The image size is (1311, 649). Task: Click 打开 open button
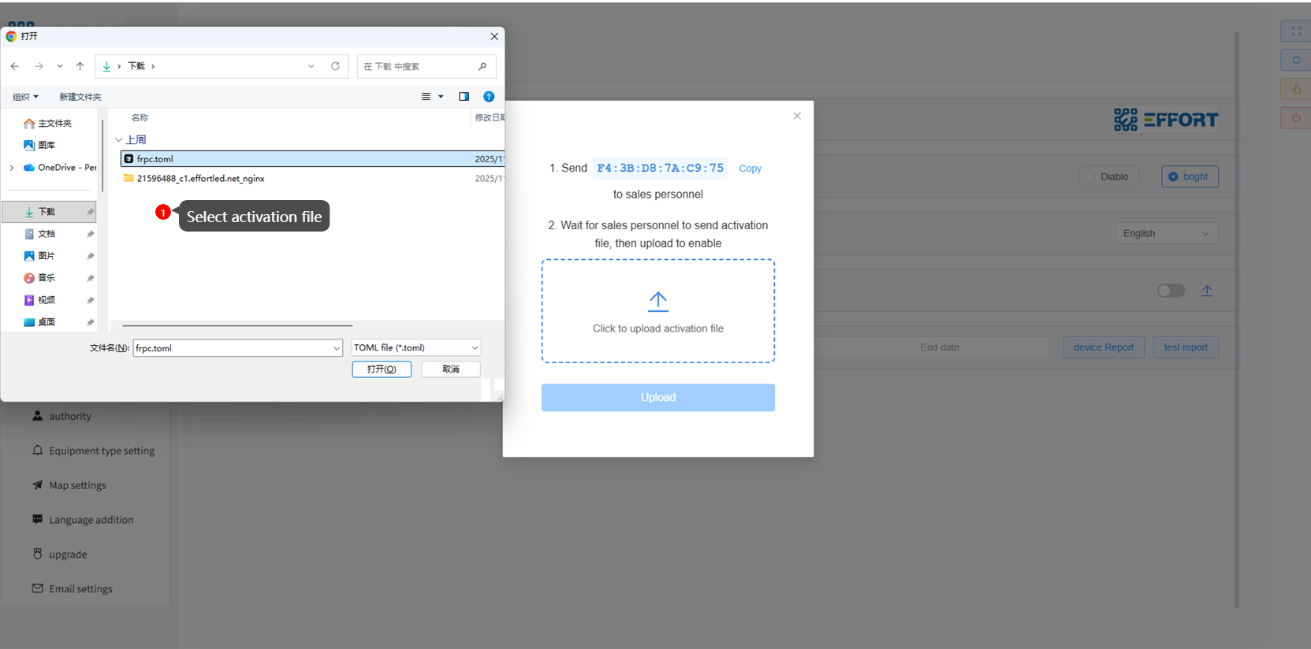pos(382,369)
